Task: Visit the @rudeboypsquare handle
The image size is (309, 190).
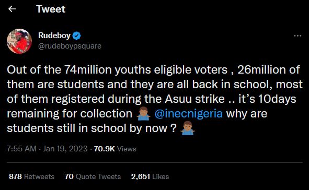Action: coord(70,46)
